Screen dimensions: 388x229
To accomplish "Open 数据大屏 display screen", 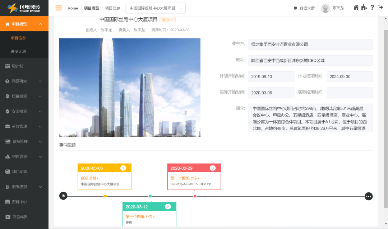I will [304, 8].
